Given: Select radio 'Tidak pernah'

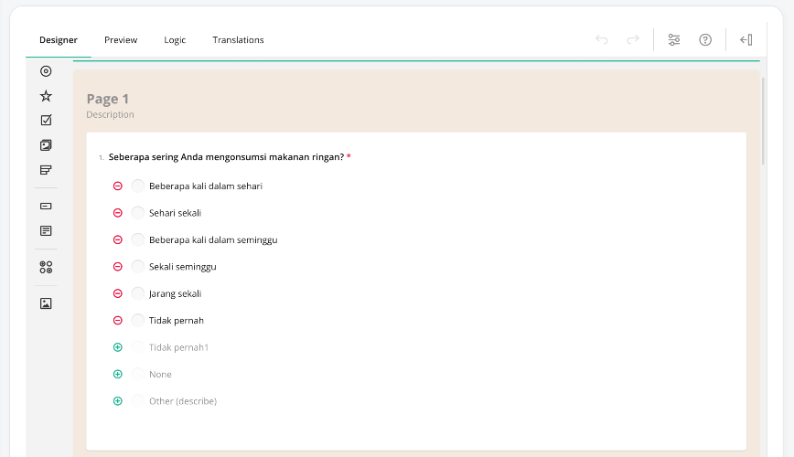Looking at the screenshot, I should pyautogui.click(x=138, y=320).
